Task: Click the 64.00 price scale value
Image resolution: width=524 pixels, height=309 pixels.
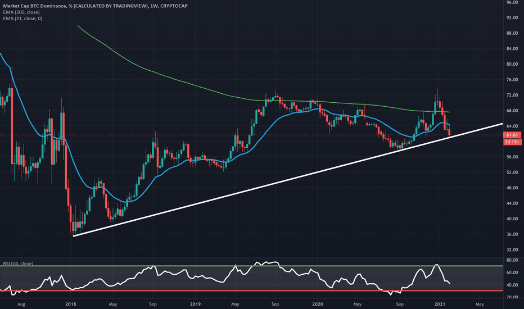Action: pos(512,126)
